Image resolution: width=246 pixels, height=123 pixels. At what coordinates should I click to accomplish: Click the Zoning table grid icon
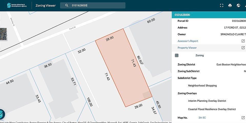point(177,55)
